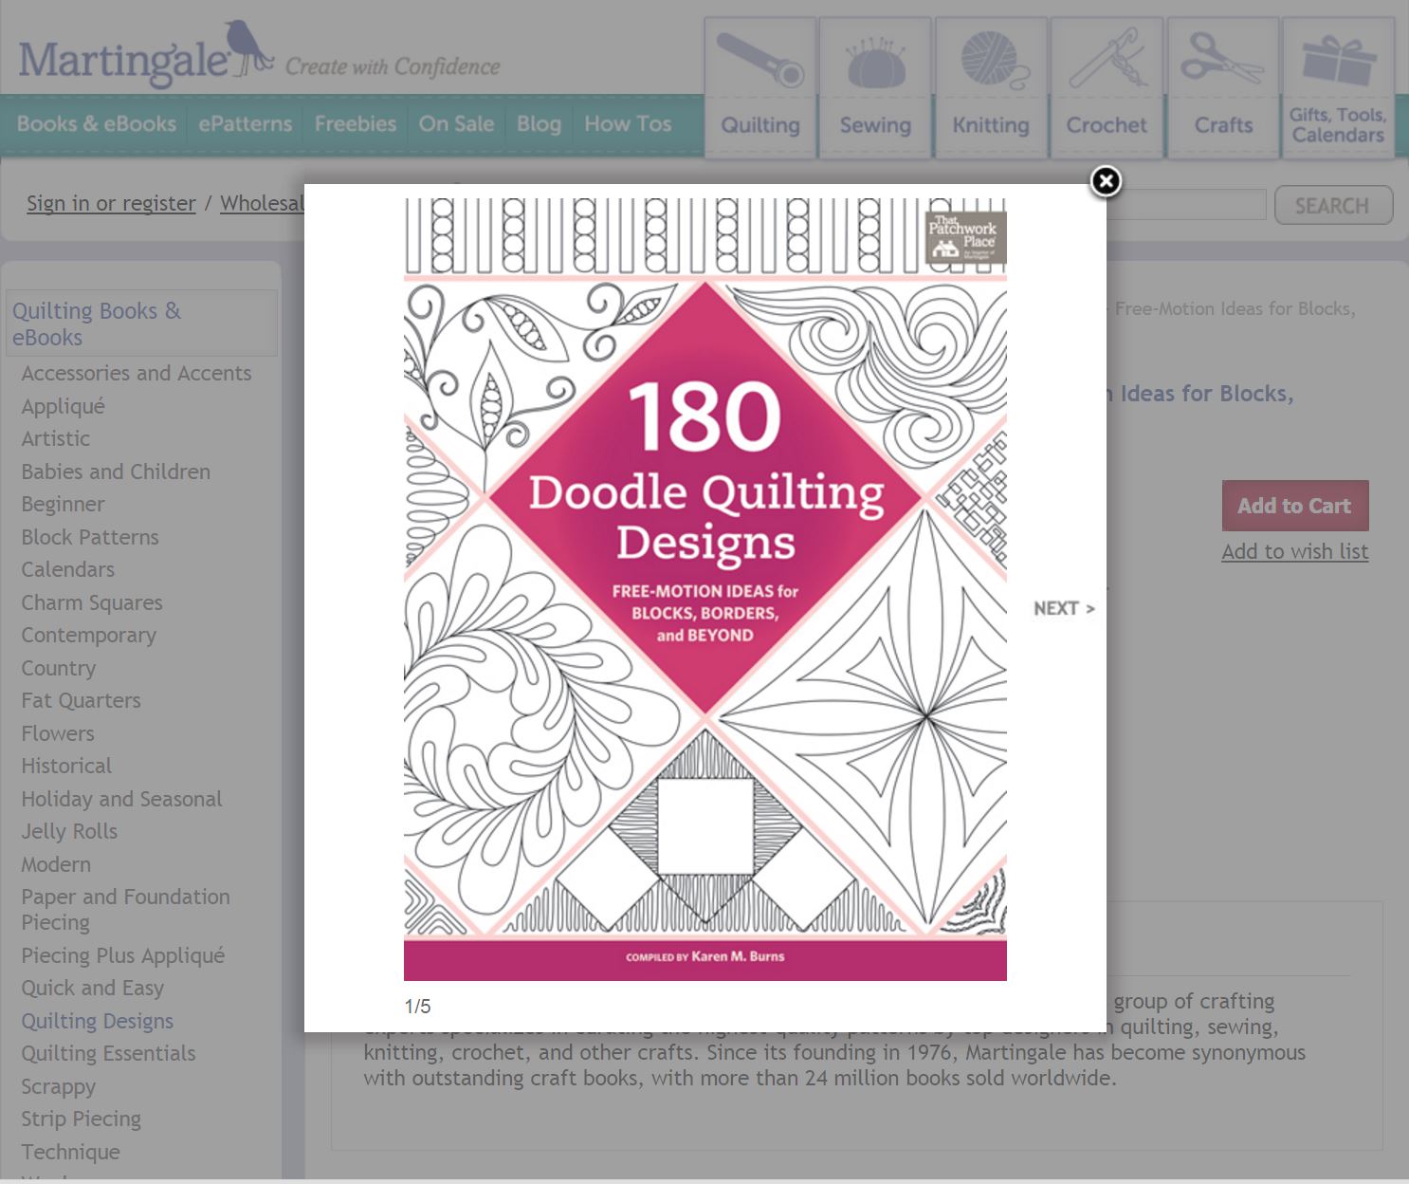Select Contemporary category
Viewport: 1409px width, 1184px height.
tap(88, 635)
